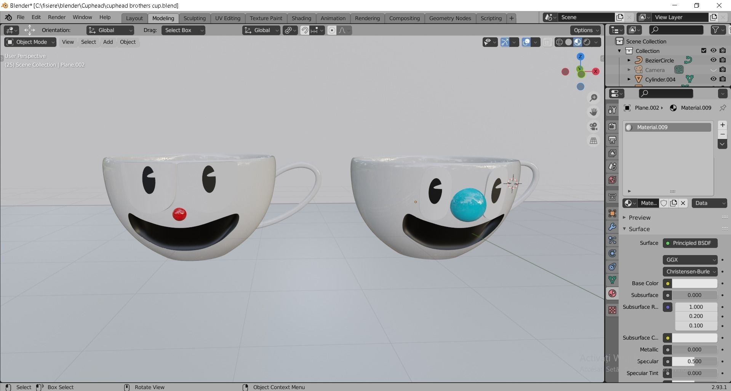Open the Scene properties tab
Screen dimensions: 731x391
click(612, 166)
